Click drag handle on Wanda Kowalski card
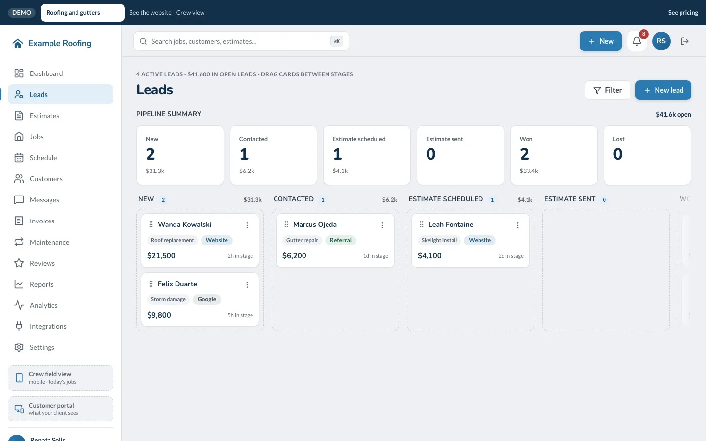This screenshot has height=441, width=706. (151, 224)
